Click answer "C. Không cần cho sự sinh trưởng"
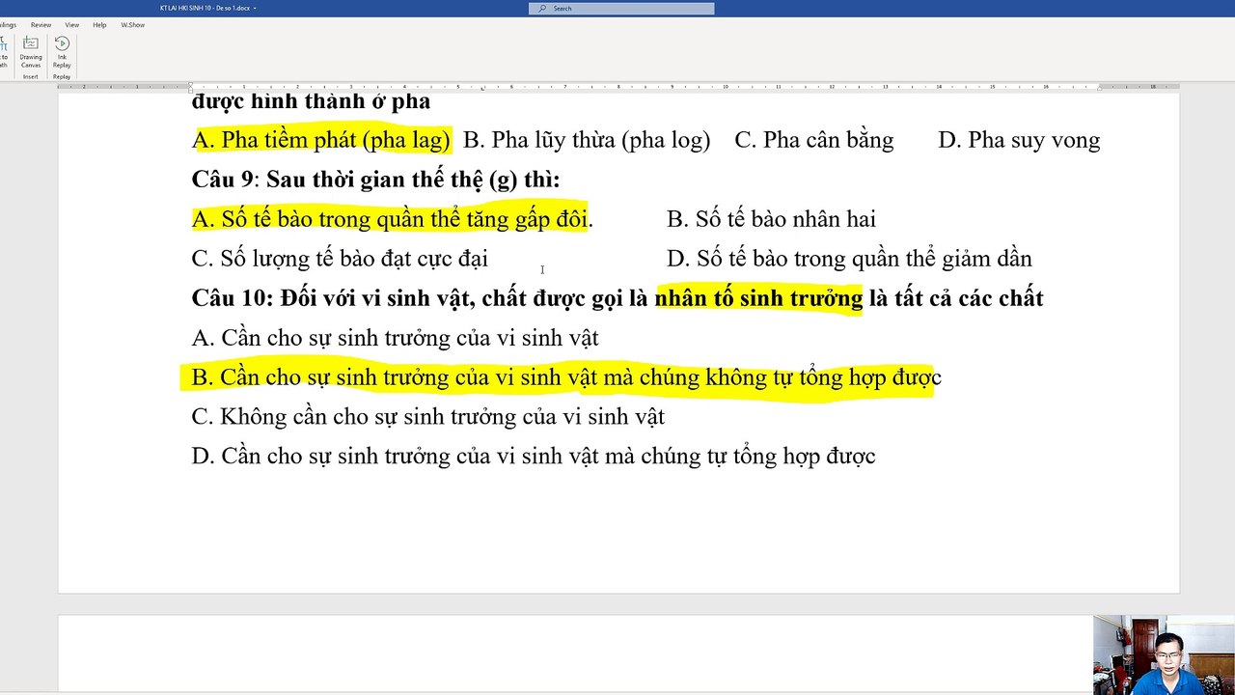1235x695 pixels. [x=428, y=417]
